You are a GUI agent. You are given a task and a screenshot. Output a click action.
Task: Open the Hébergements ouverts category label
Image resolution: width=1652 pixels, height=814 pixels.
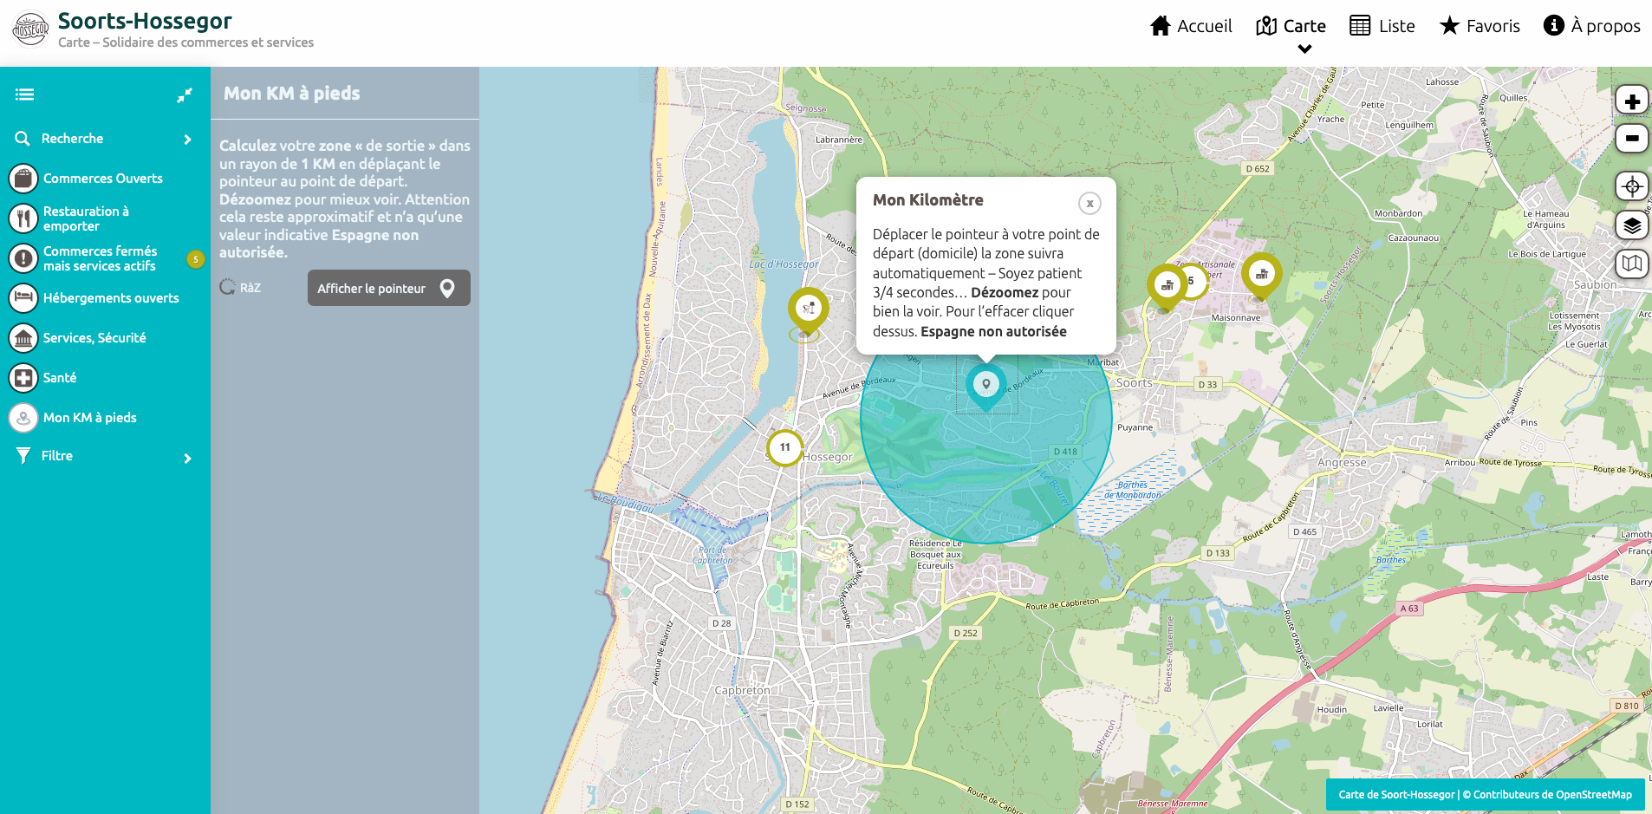point(111,298)
